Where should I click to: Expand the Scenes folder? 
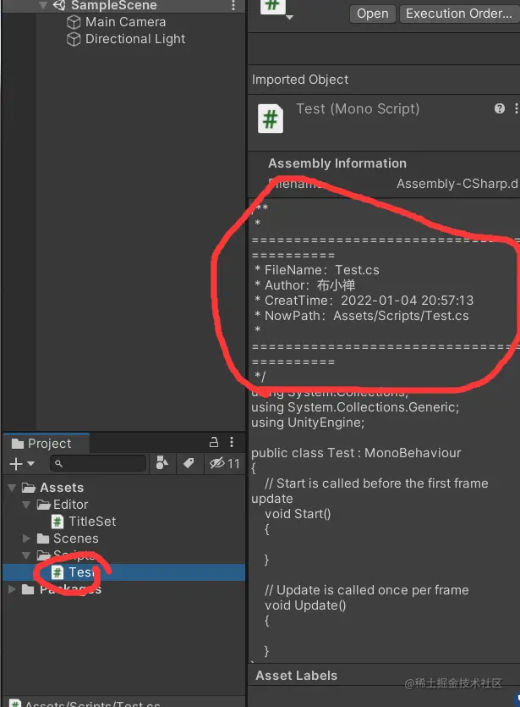(26, 539)
